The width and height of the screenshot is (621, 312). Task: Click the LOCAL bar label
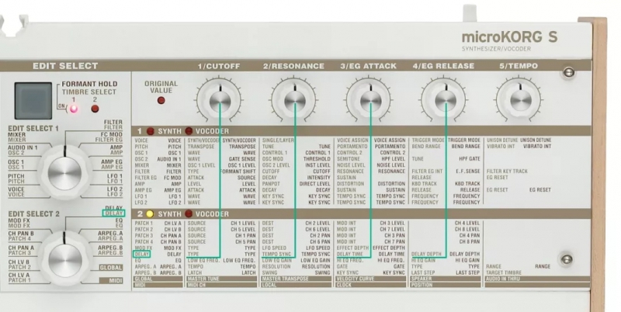point(269,285)
